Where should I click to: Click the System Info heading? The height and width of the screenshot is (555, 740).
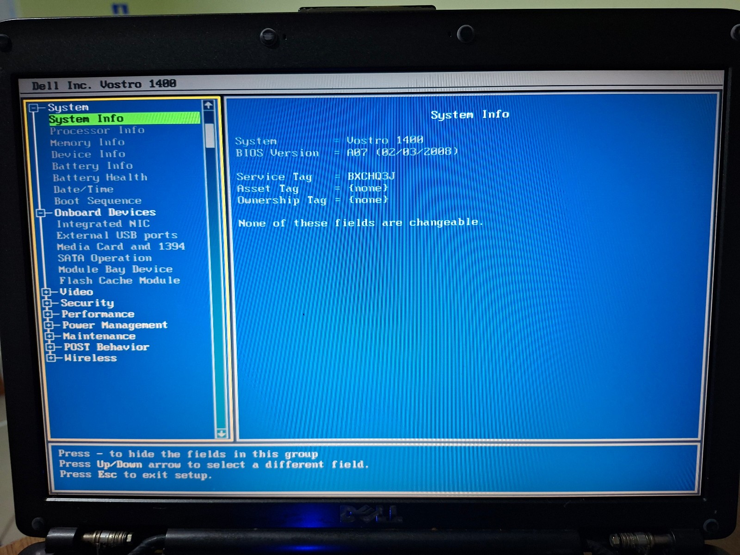470,115
